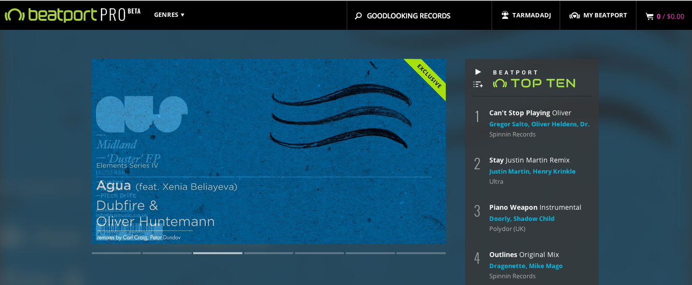The image size is (692, 285).
Task: Click the Beatport Pro logo
Action: point(72,15)
